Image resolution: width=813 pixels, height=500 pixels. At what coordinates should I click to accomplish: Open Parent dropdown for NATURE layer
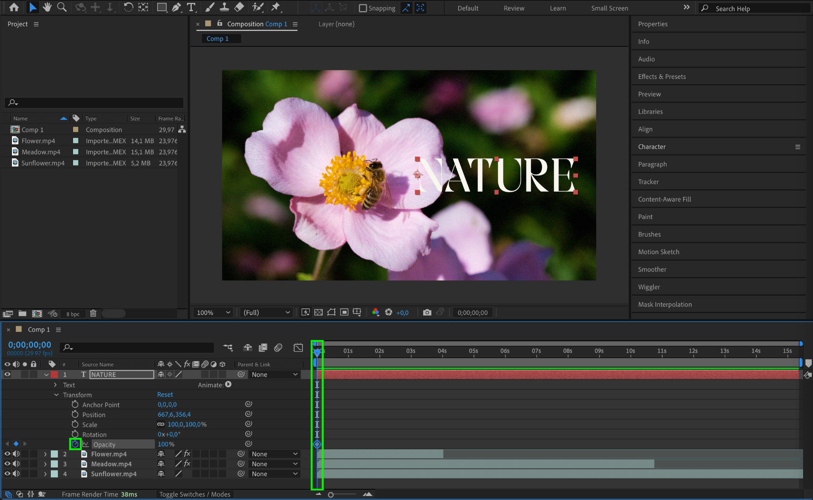274,375
